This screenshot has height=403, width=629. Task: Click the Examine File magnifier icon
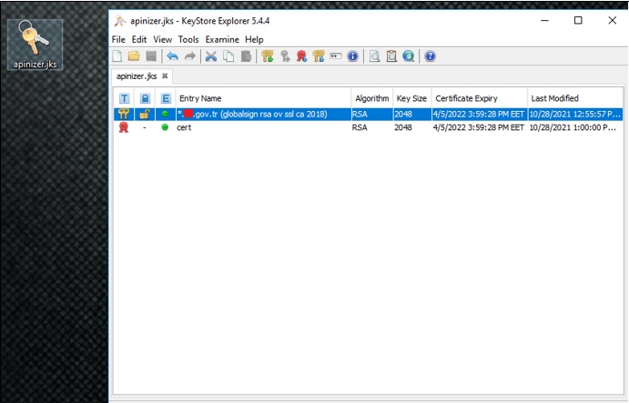pyautogui.click(x=374, y=56)
